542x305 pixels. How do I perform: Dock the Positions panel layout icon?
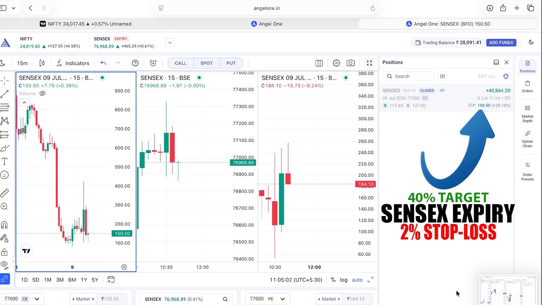coord(496,62)
